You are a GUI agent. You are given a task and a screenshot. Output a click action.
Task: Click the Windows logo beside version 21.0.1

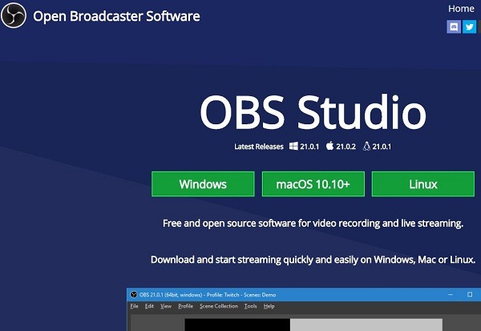tap(293, 146)
